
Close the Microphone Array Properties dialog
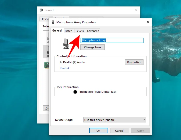148,22
